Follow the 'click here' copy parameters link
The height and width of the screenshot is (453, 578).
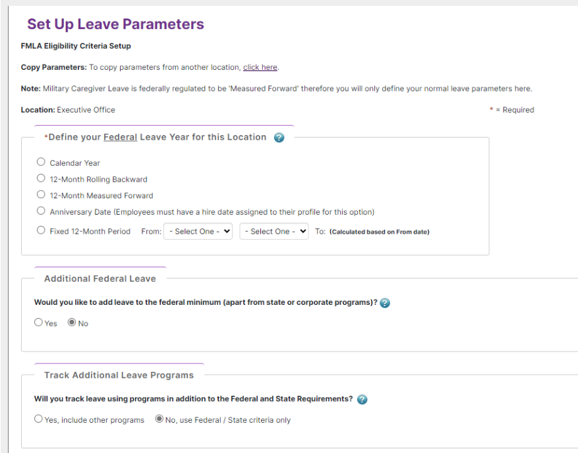260,67
